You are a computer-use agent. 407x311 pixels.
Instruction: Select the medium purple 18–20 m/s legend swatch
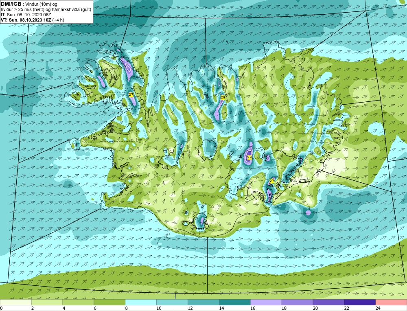[297, 302]
